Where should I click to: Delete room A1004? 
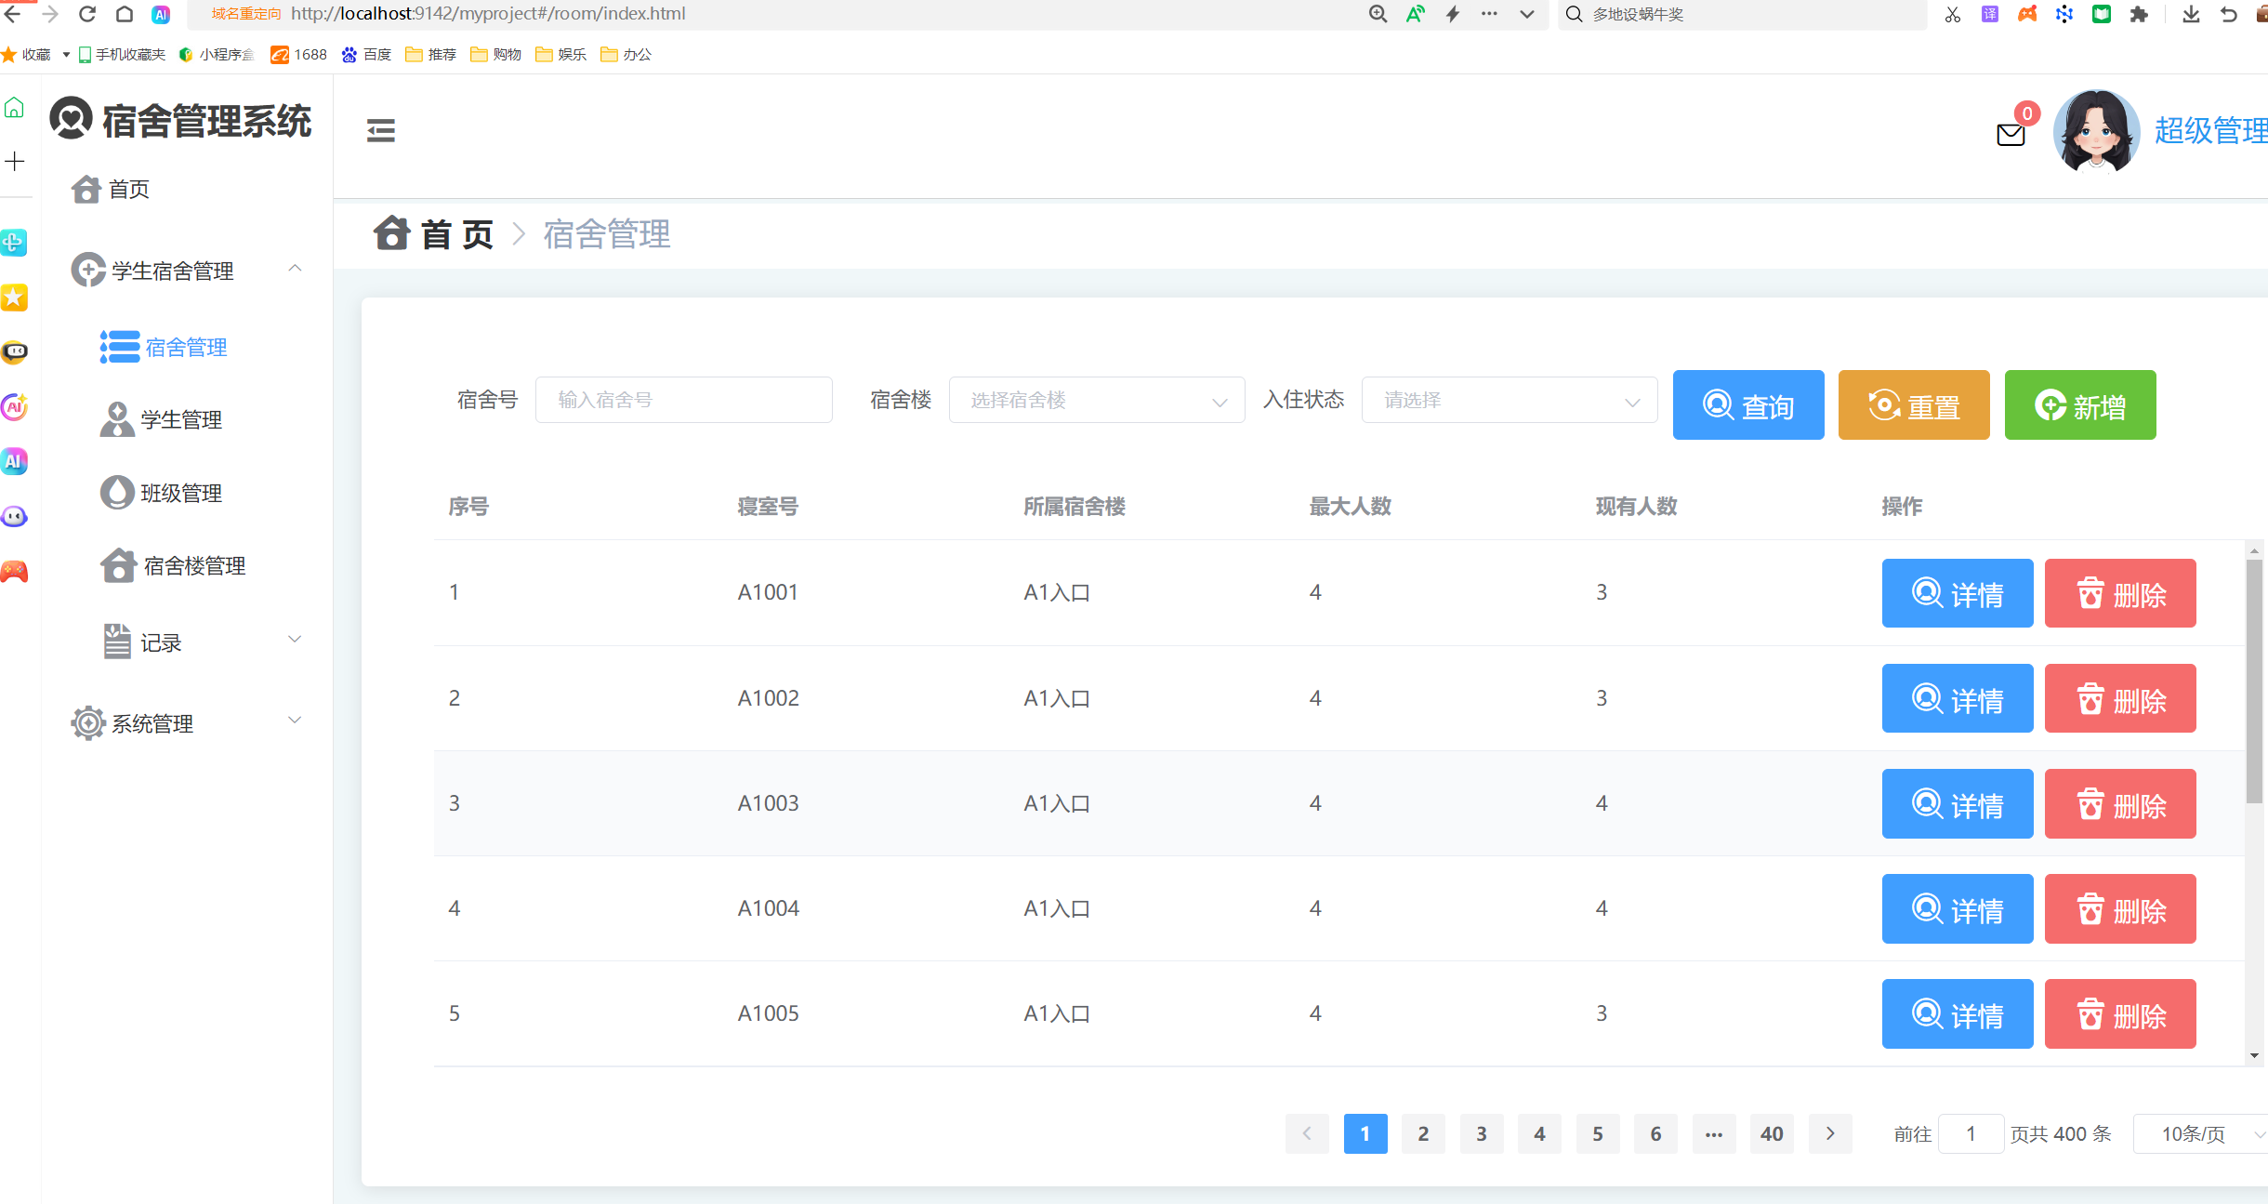click(x=2120, y=908)
